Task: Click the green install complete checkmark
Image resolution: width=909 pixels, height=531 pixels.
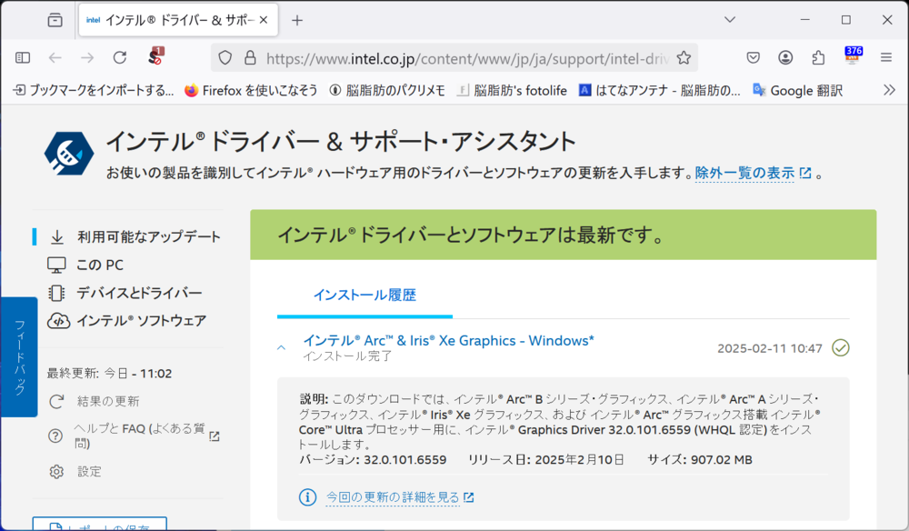Action: (x=841, y=348)
